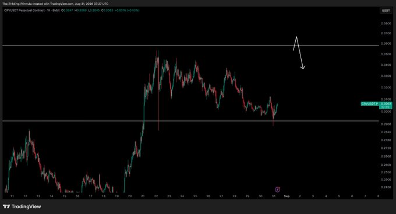Click the 22 date label on time axis
Image resolution: width=396 pixels, height=214 pixels.
(x=156, y=196)
